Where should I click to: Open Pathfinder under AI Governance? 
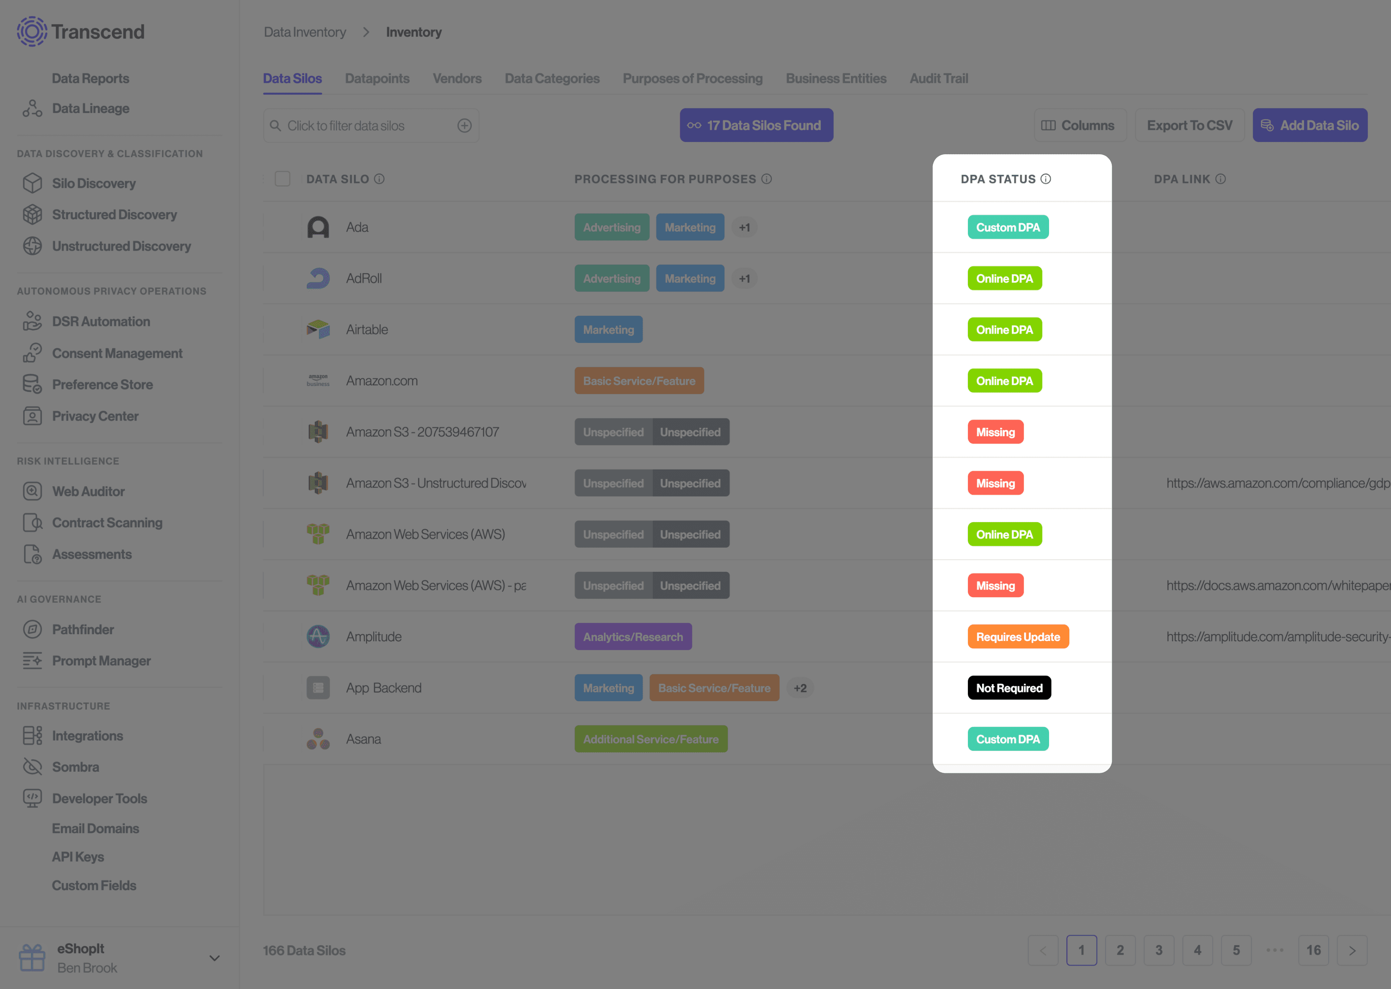(83, 630)
